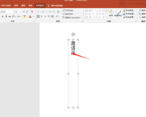Viewport: 146px width, 117px height.
Task: Select the triangle shape
Action: [90, 14]
